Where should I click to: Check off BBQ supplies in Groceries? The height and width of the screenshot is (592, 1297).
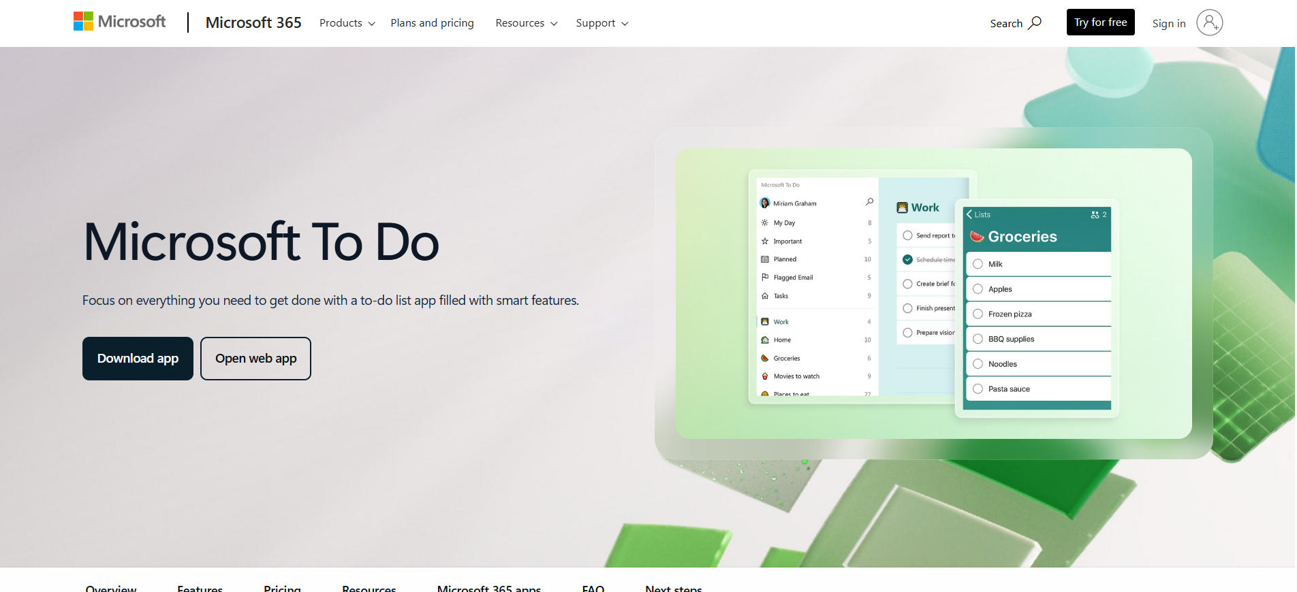pos(978,339)
